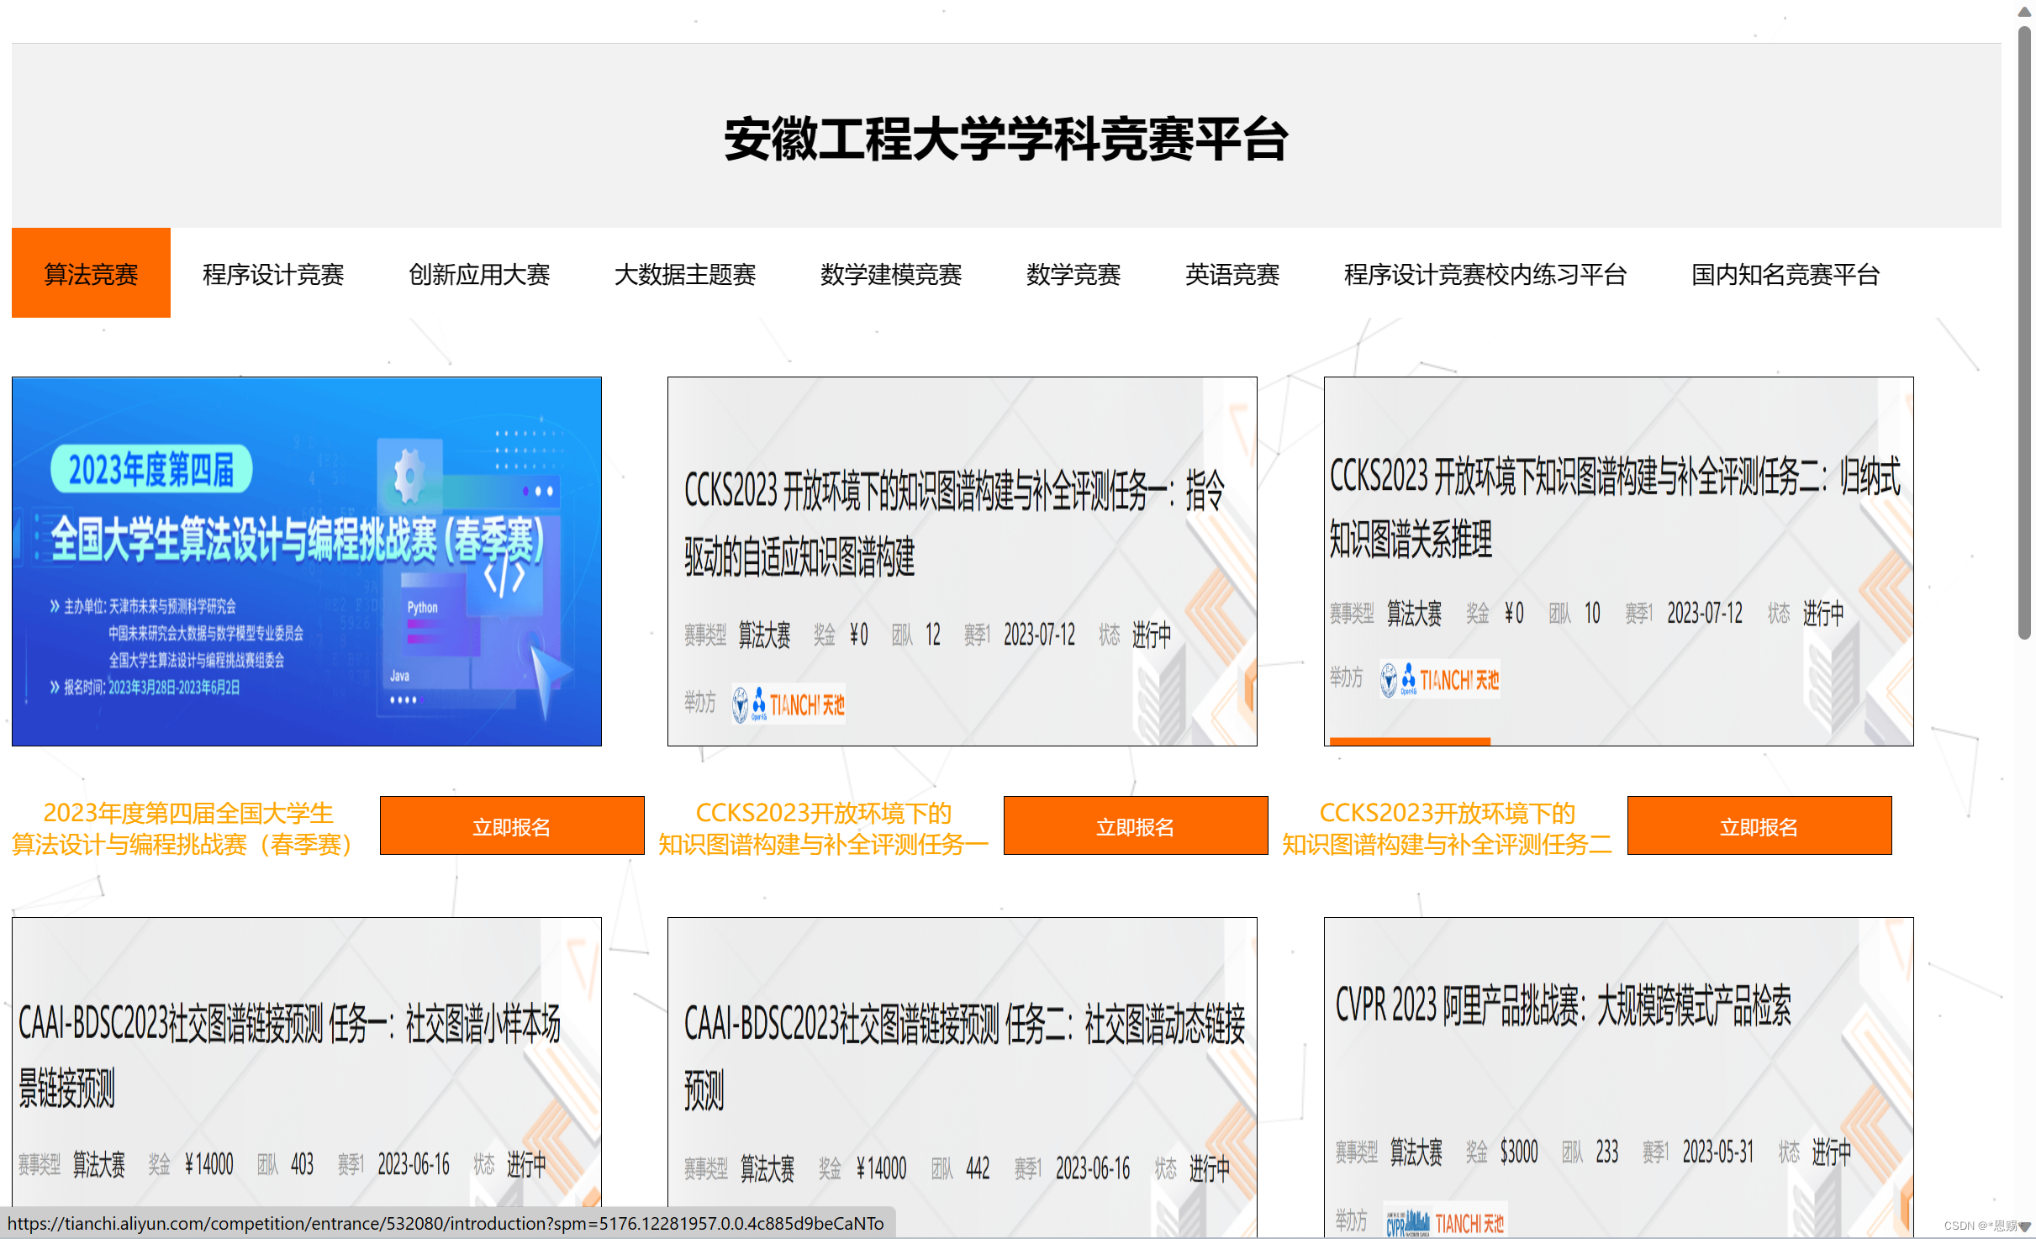
Task: Switch to the 程序设计竞赛 tab
Action: [x=274, y=274]
